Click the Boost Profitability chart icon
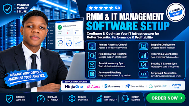This screenshot has width=189, height=106. pyautogui.click(x=99, y=99)
